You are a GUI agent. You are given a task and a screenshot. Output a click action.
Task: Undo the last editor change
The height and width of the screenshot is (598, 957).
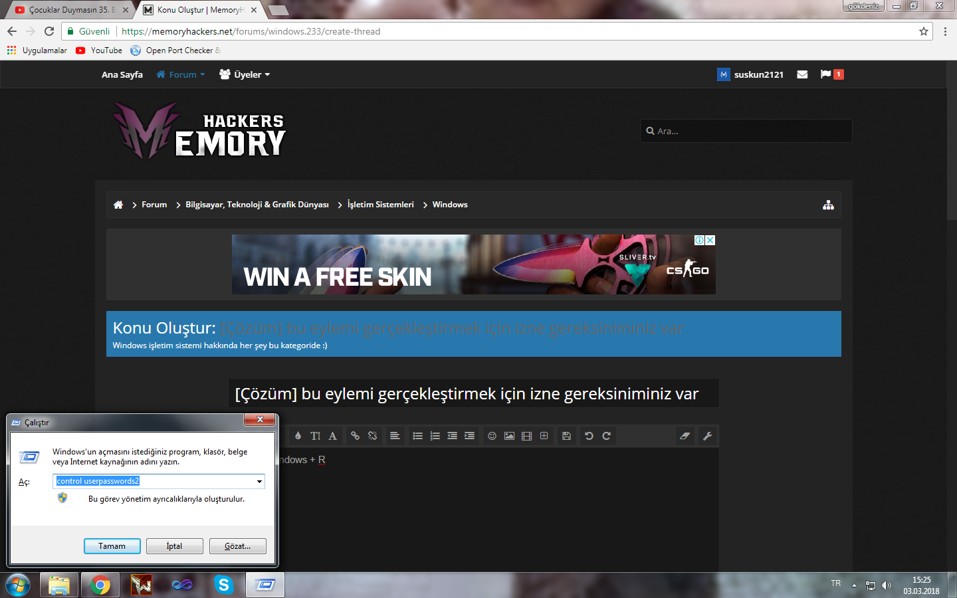click(589, 436)
